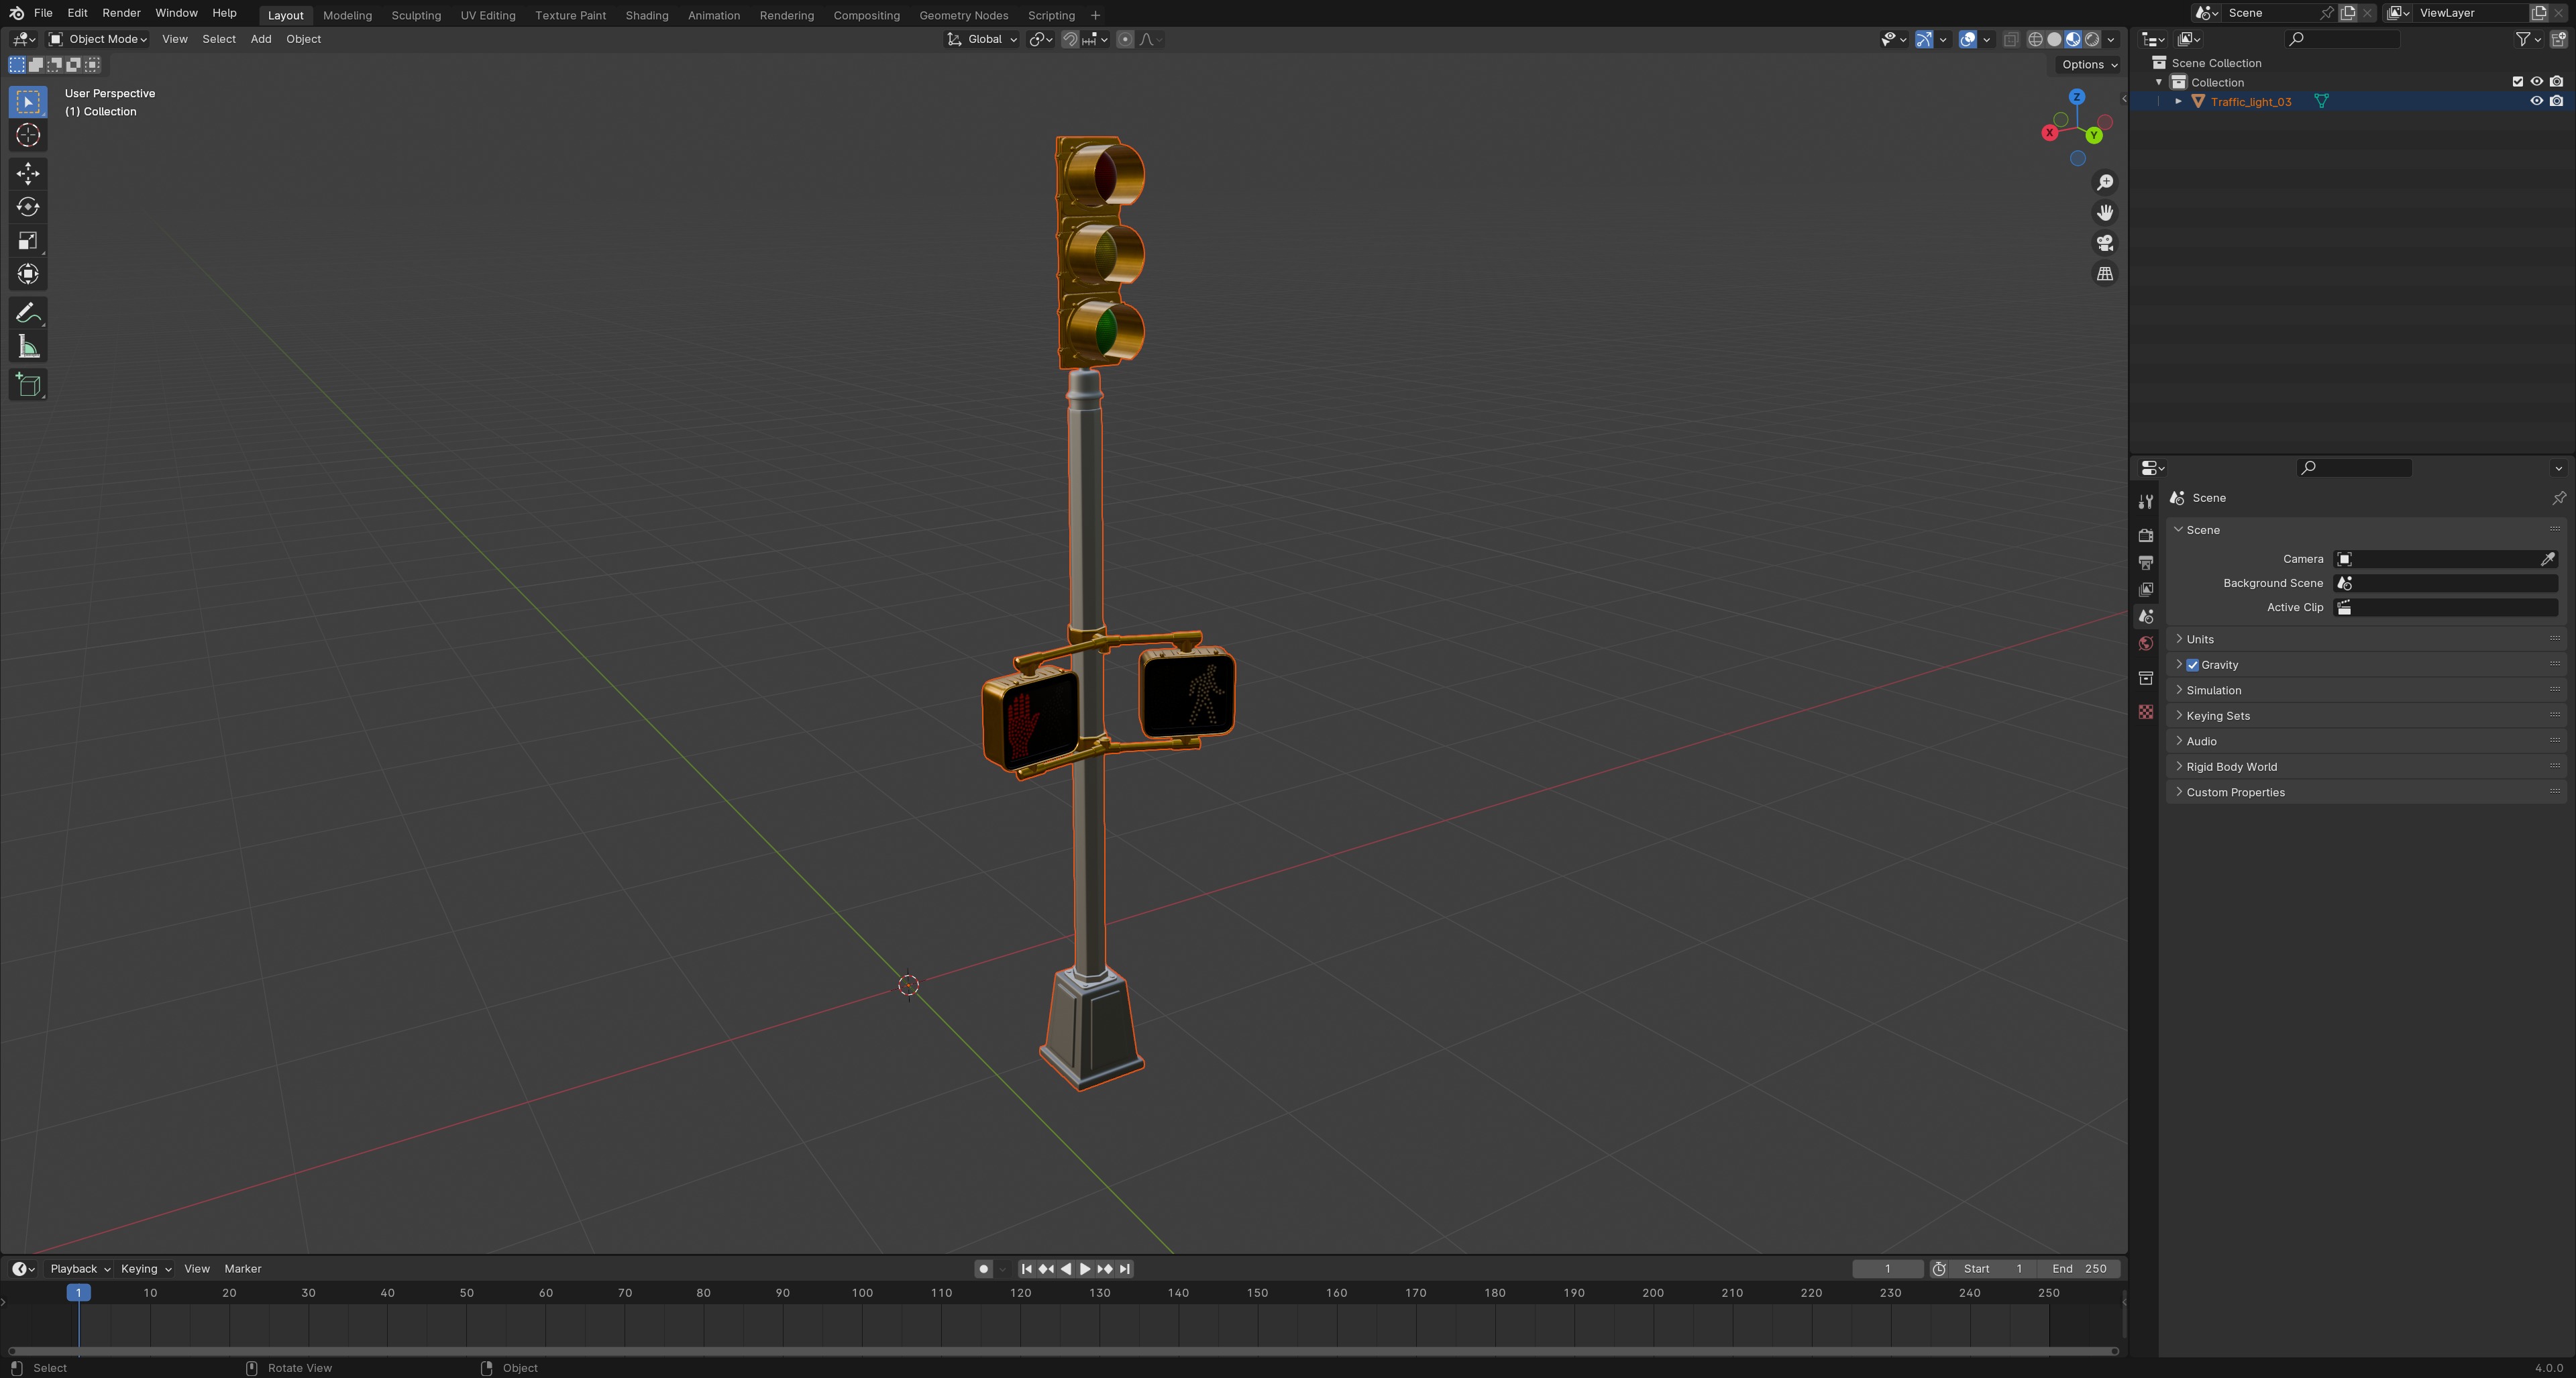Open the File menu
The width and height of the screenshot is (2576, 1378).
tap(43, 13)
